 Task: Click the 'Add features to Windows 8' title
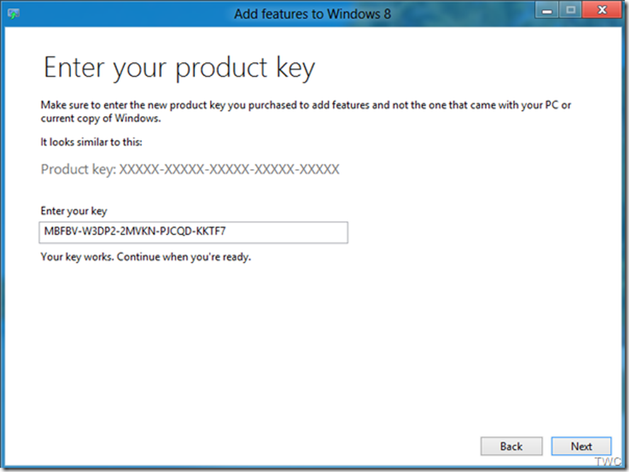point(313,14)
